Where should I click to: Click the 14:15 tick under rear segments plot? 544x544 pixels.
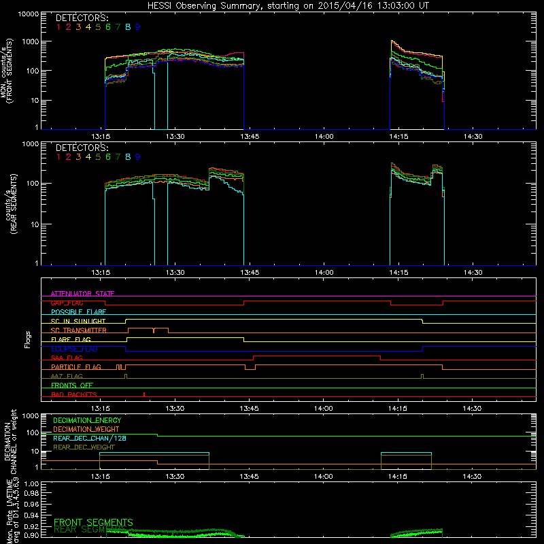[398, 273]
